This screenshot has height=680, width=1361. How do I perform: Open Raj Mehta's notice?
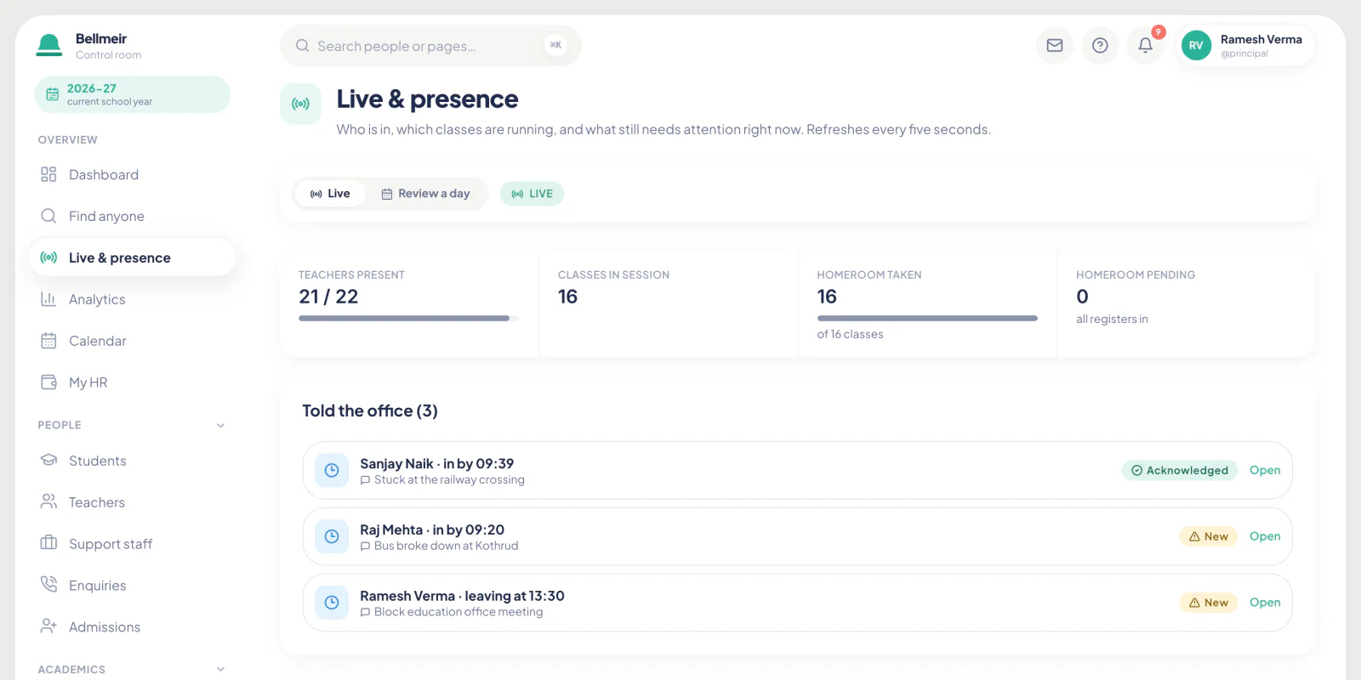1265,536
